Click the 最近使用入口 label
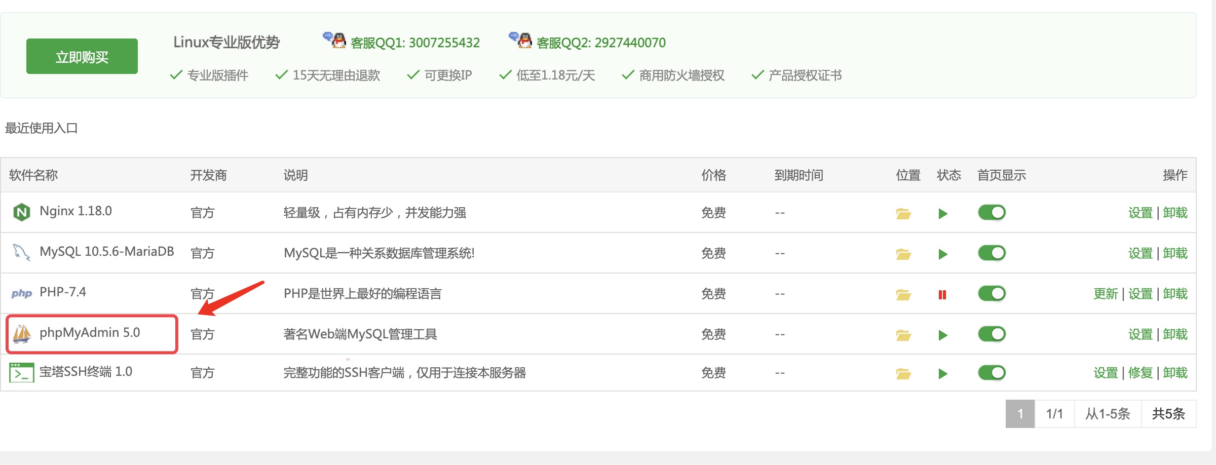Image resolution: width=1216 pixels, height=465 pixels. tap(42, 128)
